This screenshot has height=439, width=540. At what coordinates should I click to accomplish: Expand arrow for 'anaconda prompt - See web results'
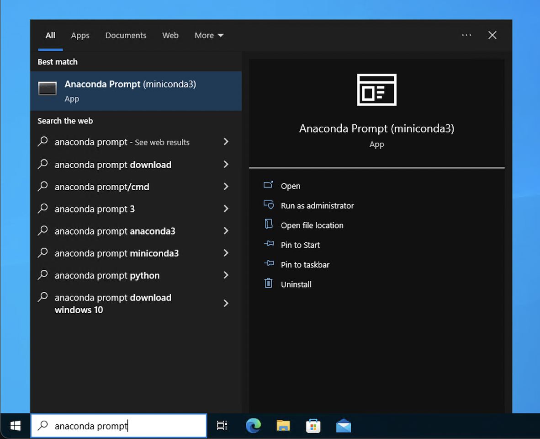pos(226,142)
